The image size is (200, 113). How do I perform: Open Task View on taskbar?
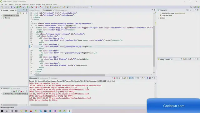[x=16, y=111]
